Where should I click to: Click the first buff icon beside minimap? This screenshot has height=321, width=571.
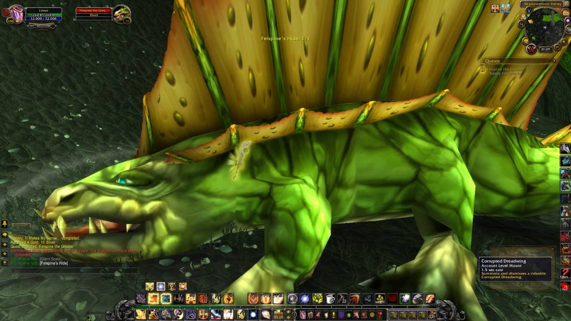495,8
